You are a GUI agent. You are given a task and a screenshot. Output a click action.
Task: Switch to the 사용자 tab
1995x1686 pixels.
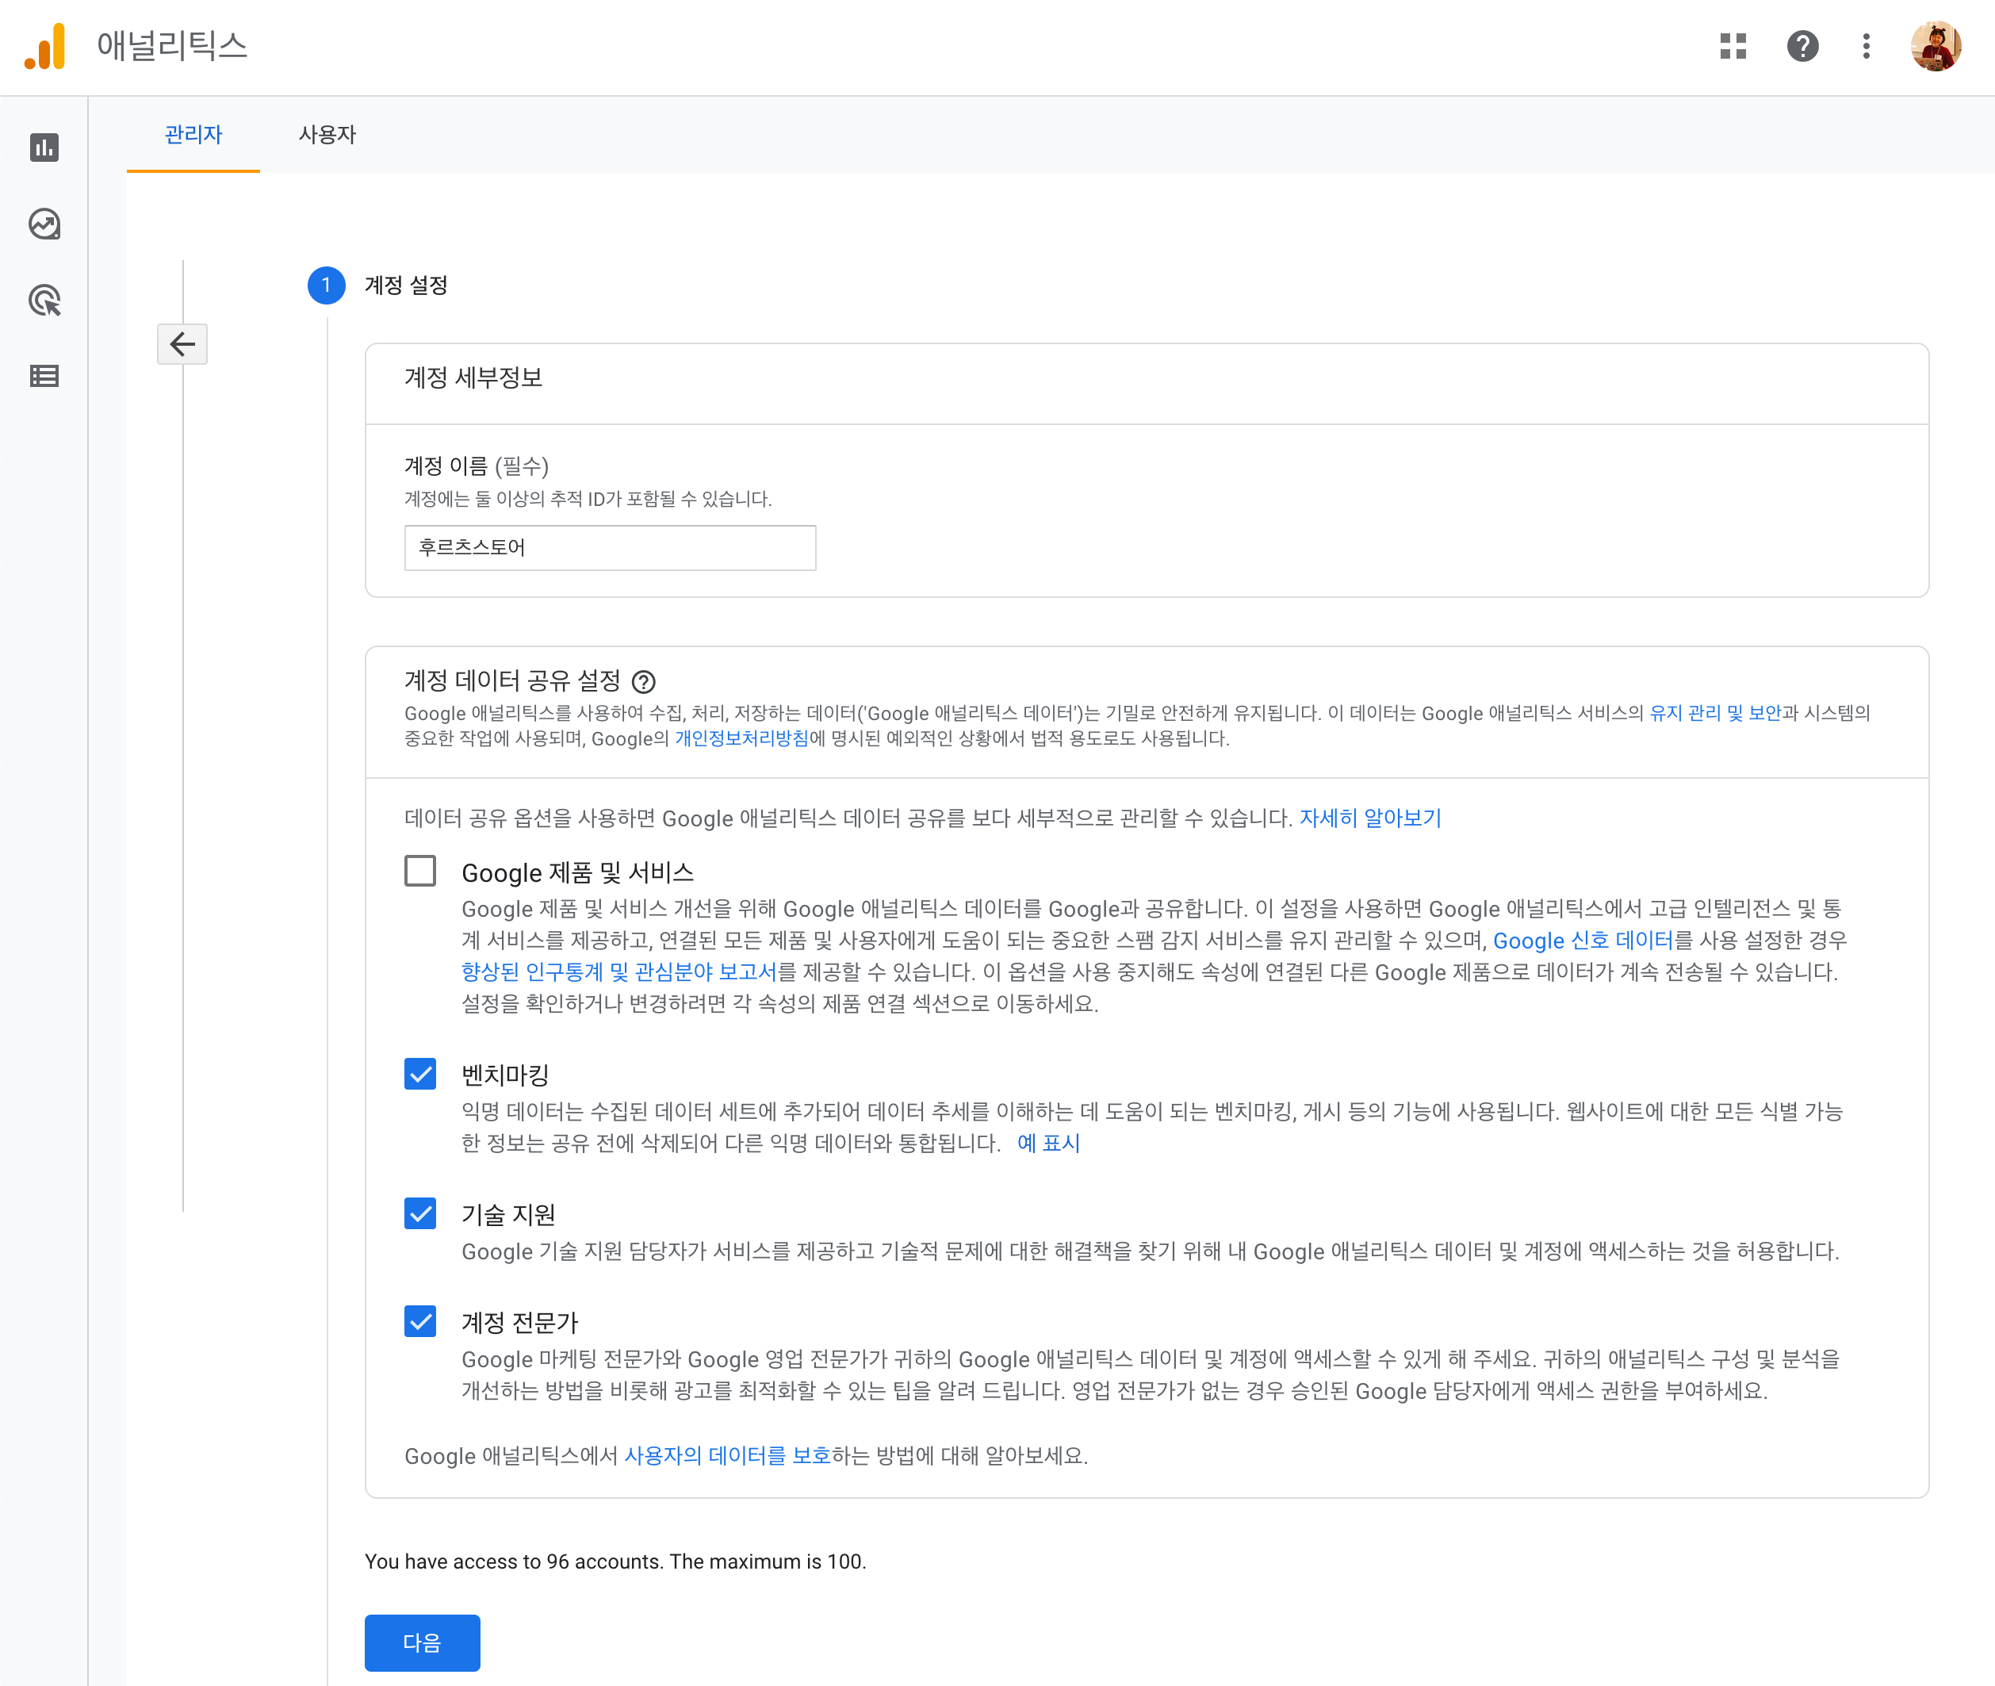(327, 135)
